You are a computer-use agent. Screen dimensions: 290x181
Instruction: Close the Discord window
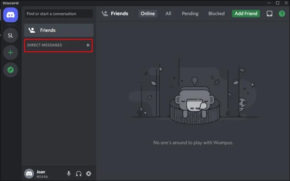286,3
